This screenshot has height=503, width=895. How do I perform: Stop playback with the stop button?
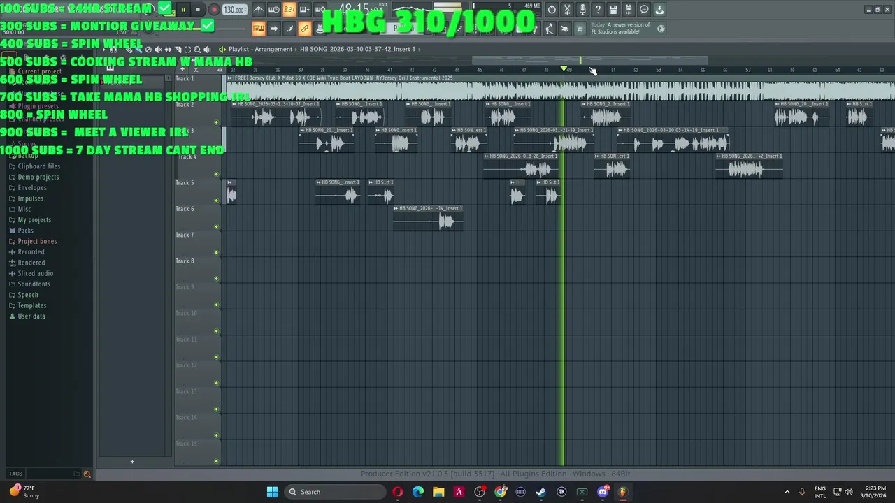pos(198,10)
